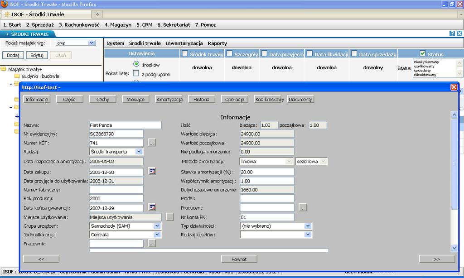The height and width of the screenshot is (278, 464).
Task: Open a new browser tab
Action: click(97, 14)
